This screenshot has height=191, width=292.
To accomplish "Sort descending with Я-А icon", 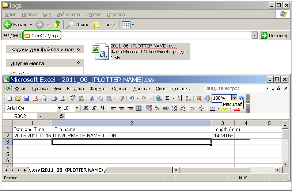I will 188,98.
